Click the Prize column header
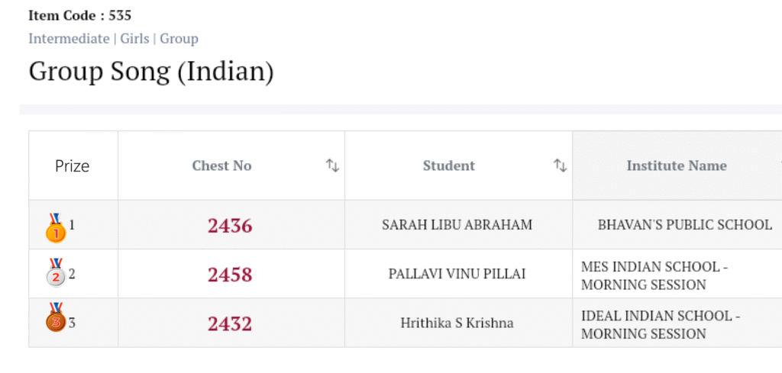The width and height of the screenshot is (782, 373). [73, 166]
